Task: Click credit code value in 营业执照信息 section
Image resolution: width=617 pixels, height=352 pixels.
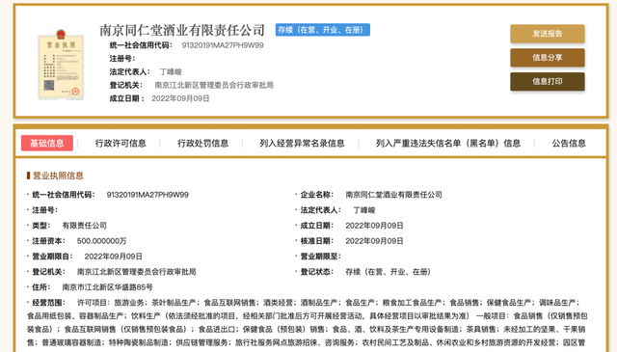Action: point(148,195)
